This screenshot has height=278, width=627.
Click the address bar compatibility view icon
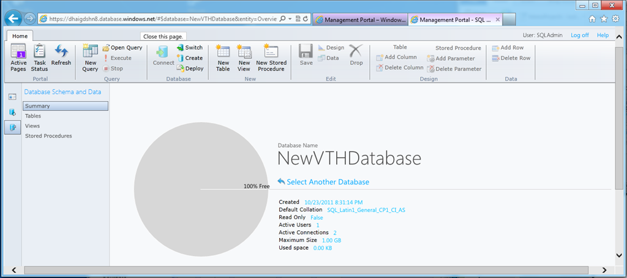298,19
